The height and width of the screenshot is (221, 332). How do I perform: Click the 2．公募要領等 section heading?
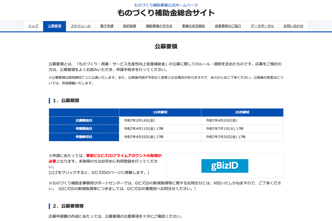pos(68,206)
